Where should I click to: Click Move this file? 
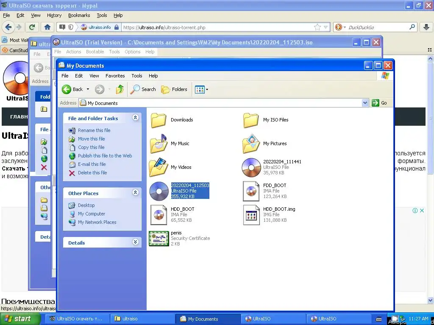[x=92, y=139]
